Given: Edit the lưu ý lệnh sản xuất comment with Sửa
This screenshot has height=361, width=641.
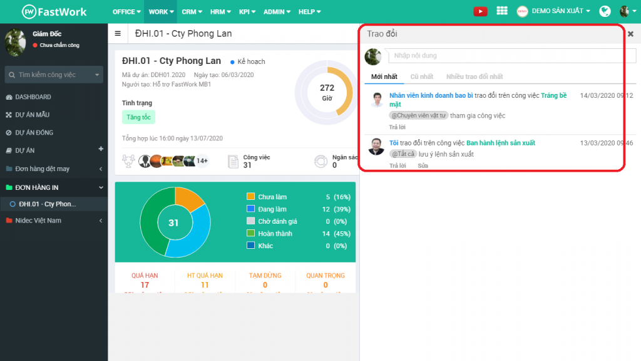Looking at the screenshot, I should 423,165.
